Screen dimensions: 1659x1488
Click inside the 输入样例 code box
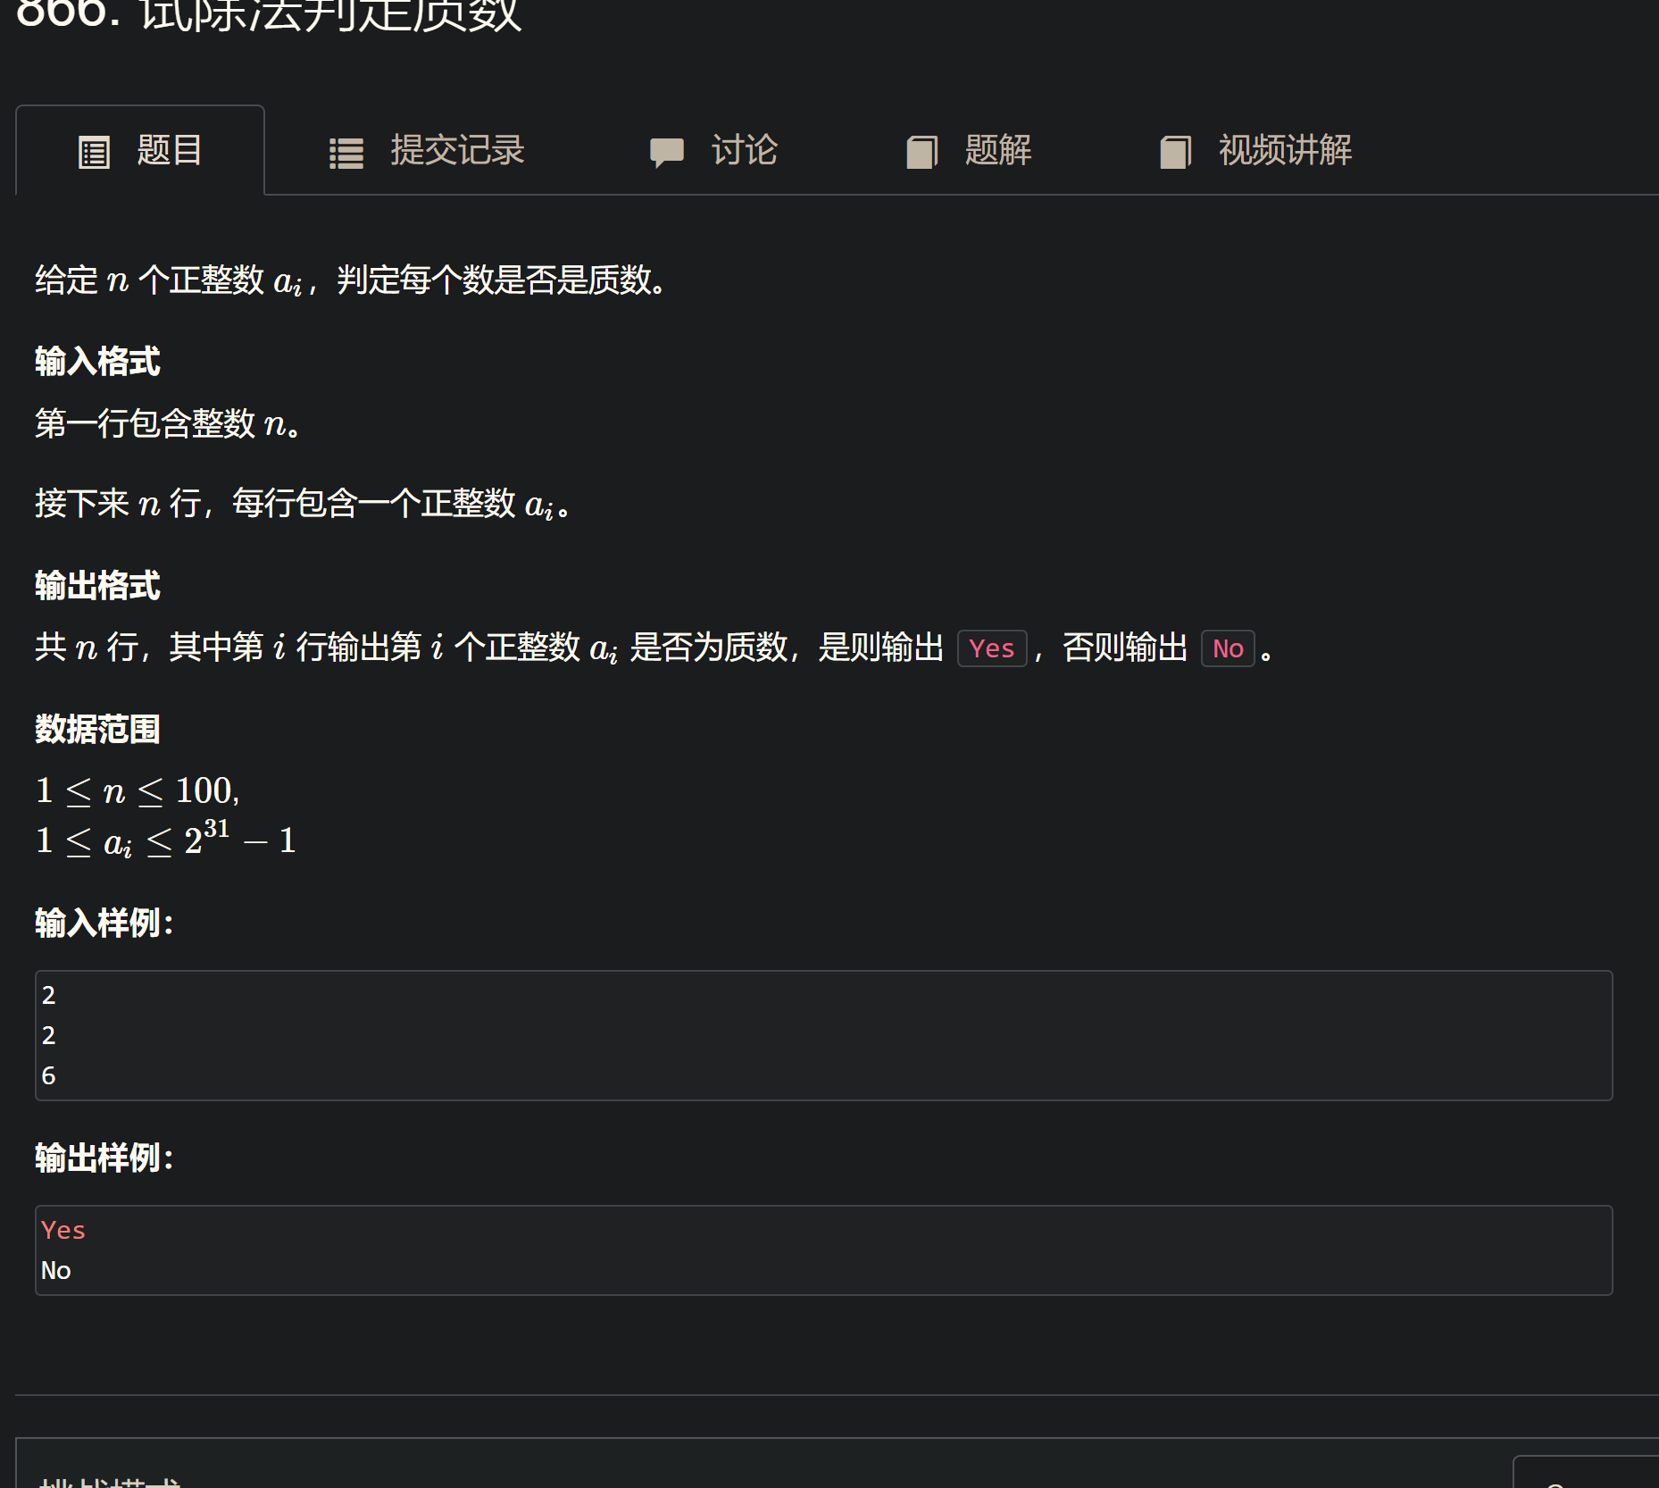[x=804, y=1034]
